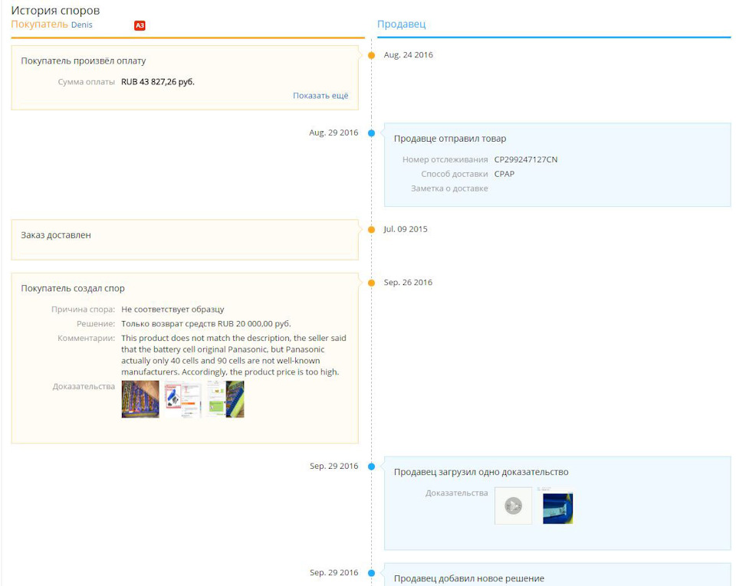Image resolution: width=736 pixels, height=586 pixels.
Task: Click 'Продавце отправил товар' heading
Action: (450, 139)
